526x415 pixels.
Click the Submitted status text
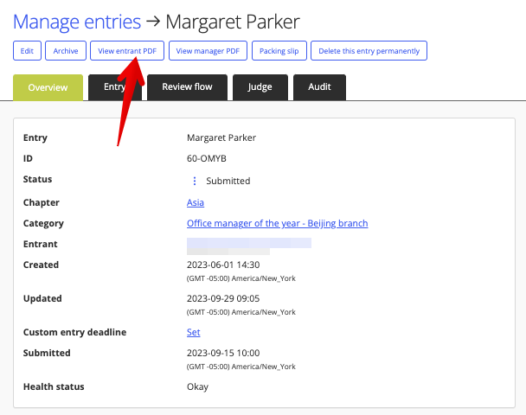(x=228, y=181)
